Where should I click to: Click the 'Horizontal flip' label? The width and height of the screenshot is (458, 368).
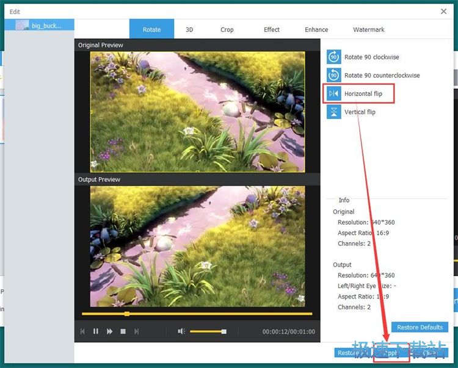(363, 93)
